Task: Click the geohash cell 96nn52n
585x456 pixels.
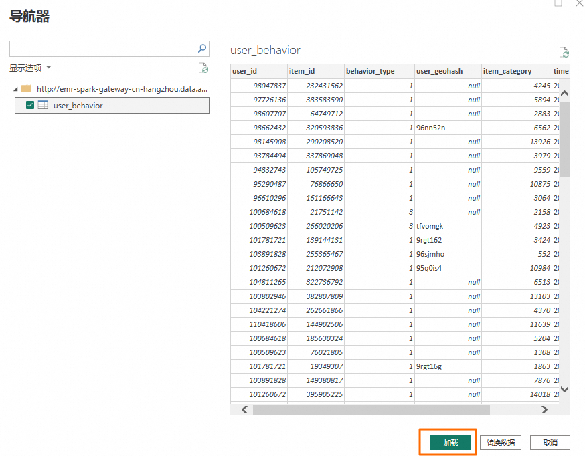Action: point(448,128)
